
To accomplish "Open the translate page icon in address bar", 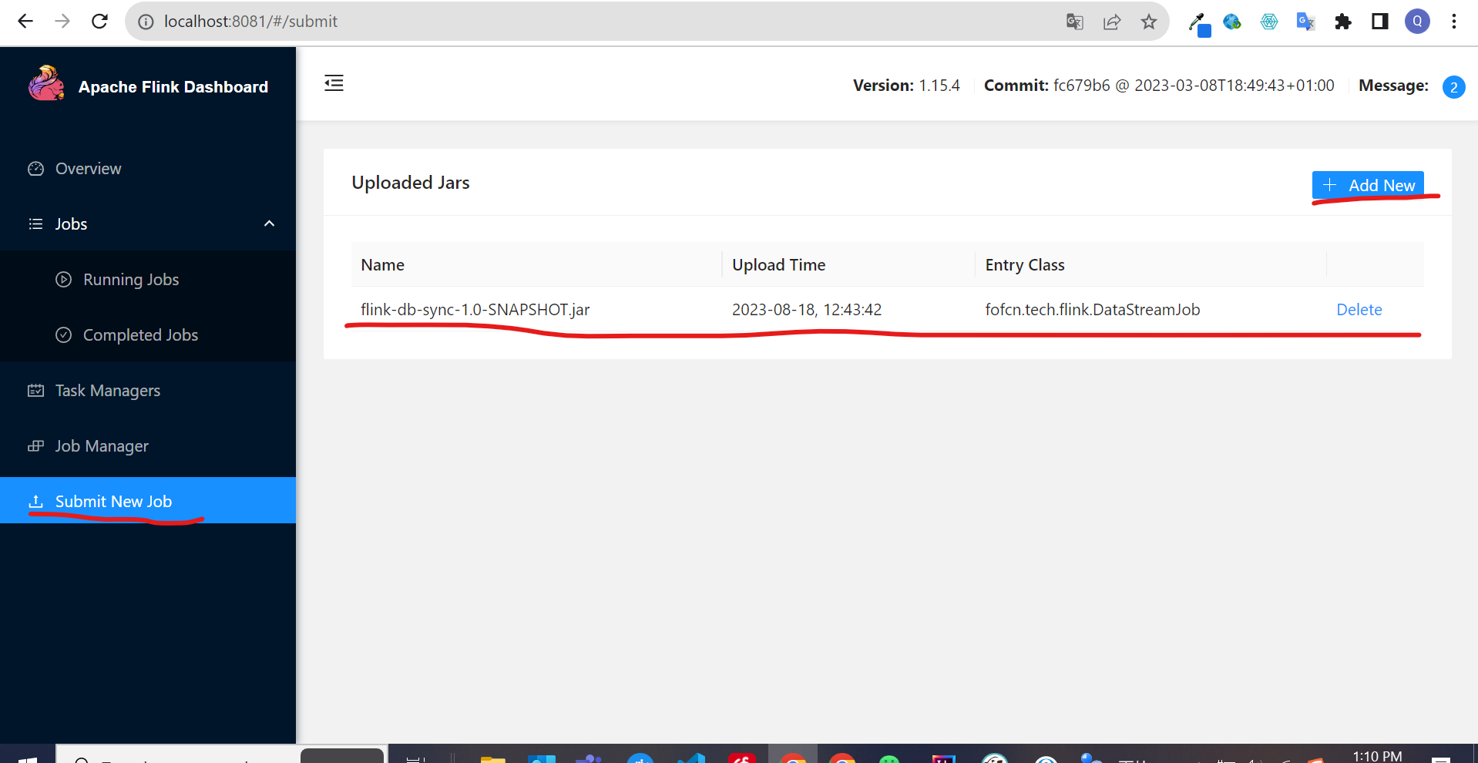I will [x=1074, y=22].
